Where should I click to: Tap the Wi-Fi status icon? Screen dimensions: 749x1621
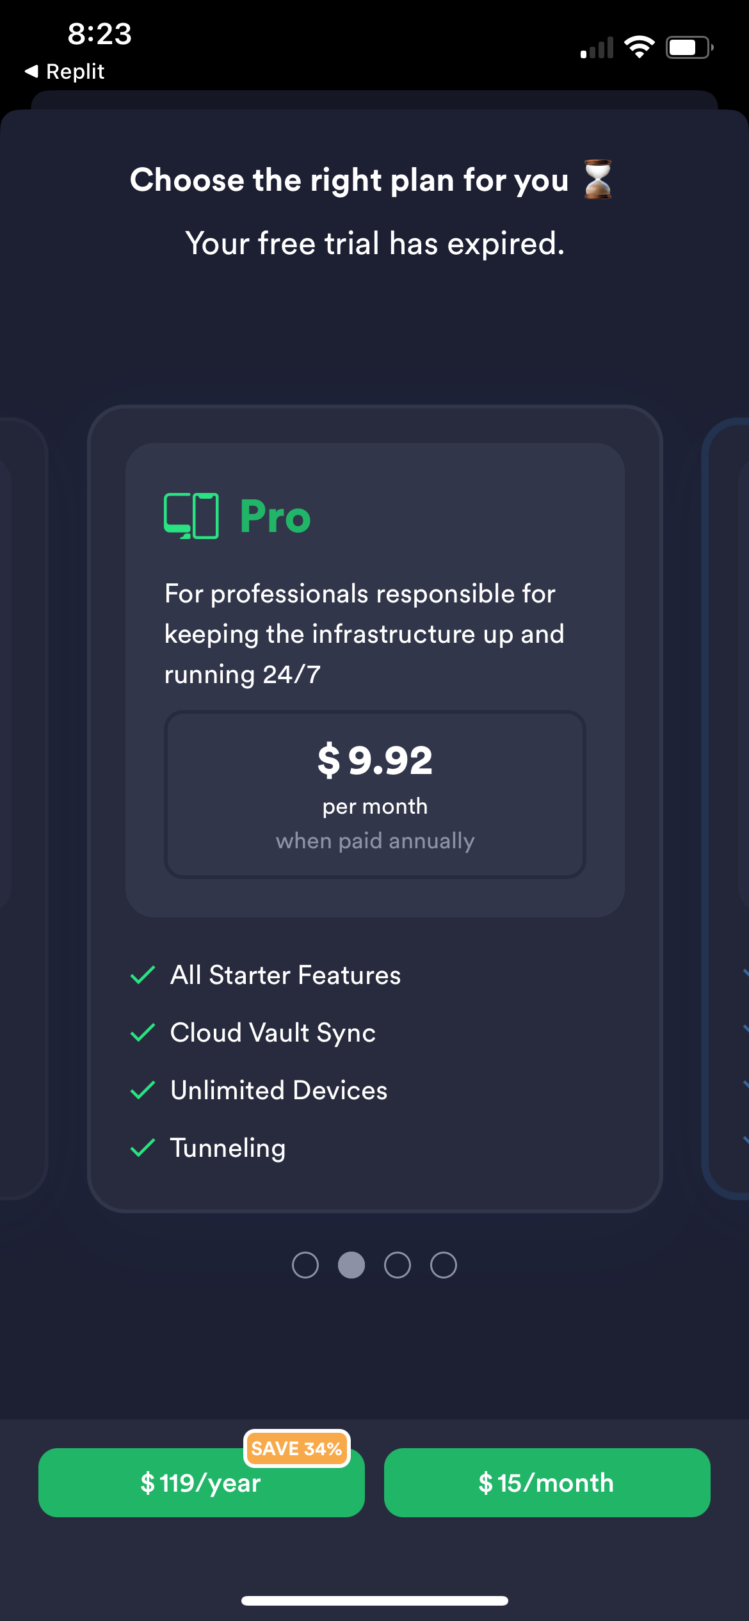[639, 47]
